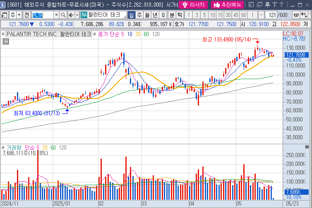
Task: Select the 틱 tick chart button
Action: (180, 15)
